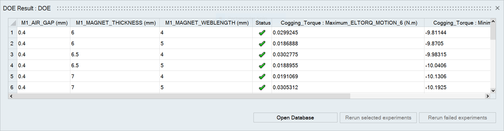Select the M1_MAGNET_THICKNESS (mm) column header
Viewport: 504px width, 131px height.
tap(115, 23)
